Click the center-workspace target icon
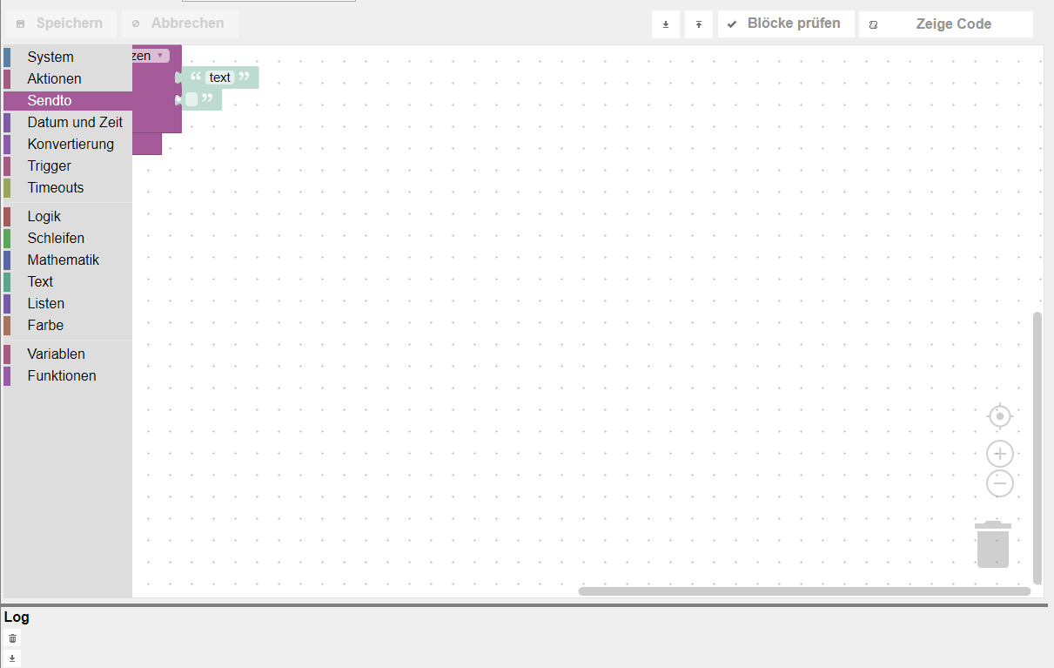The width and height of the screenshot is (1054, 668). [999, 416]
